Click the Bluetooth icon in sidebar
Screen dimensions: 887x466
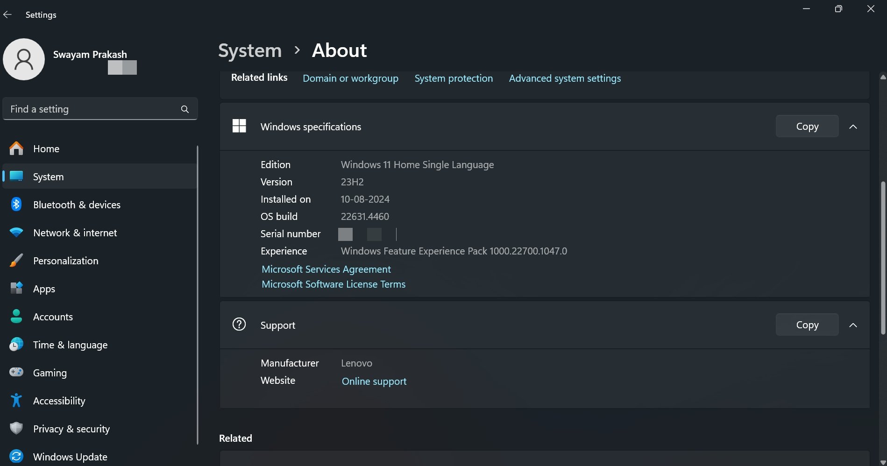(16, 205)
